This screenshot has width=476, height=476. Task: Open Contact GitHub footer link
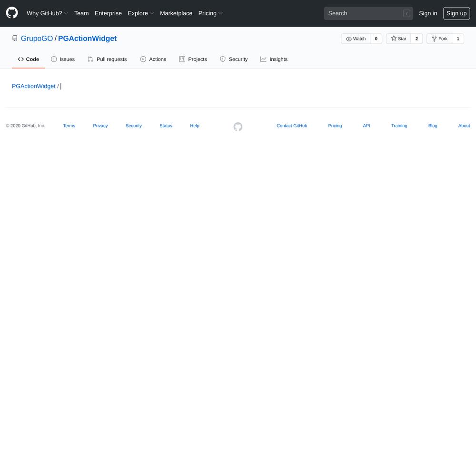coord(292,126)
